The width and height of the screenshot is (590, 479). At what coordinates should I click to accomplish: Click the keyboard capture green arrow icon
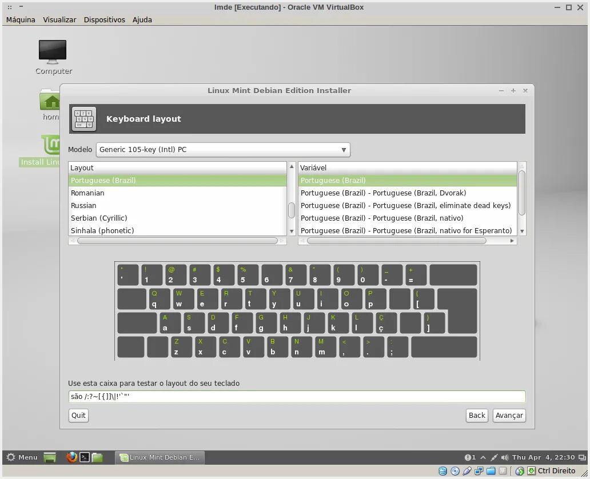pos(531,471)
